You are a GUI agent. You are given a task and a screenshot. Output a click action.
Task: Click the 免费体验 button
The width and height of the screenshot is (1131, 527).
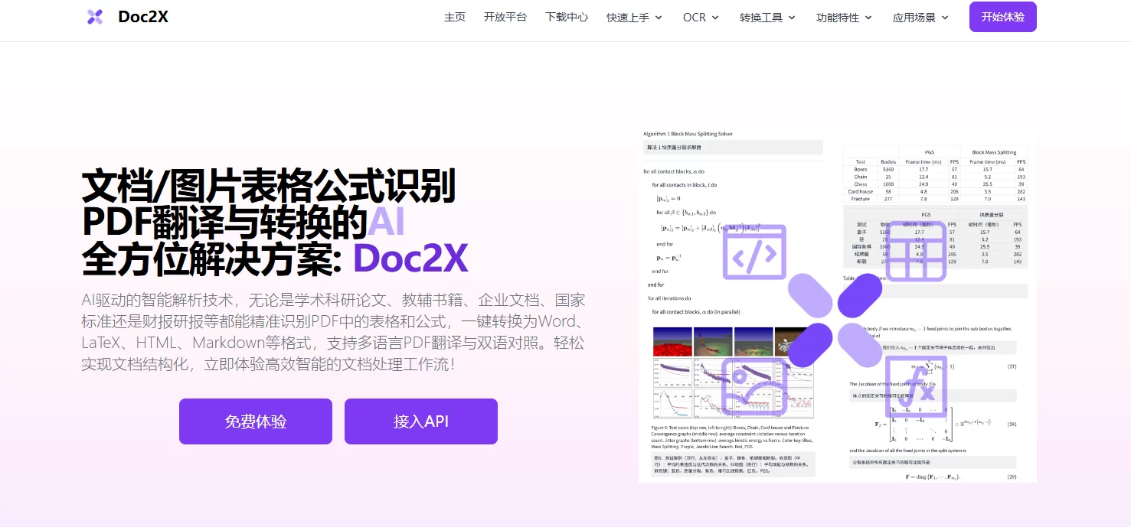pos(256,421)
